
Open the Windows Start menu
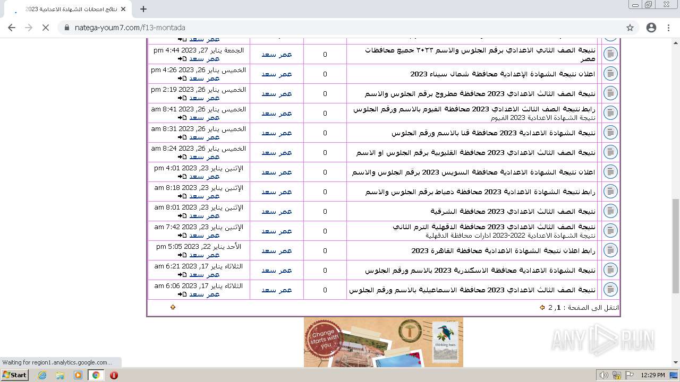(15, 375)
